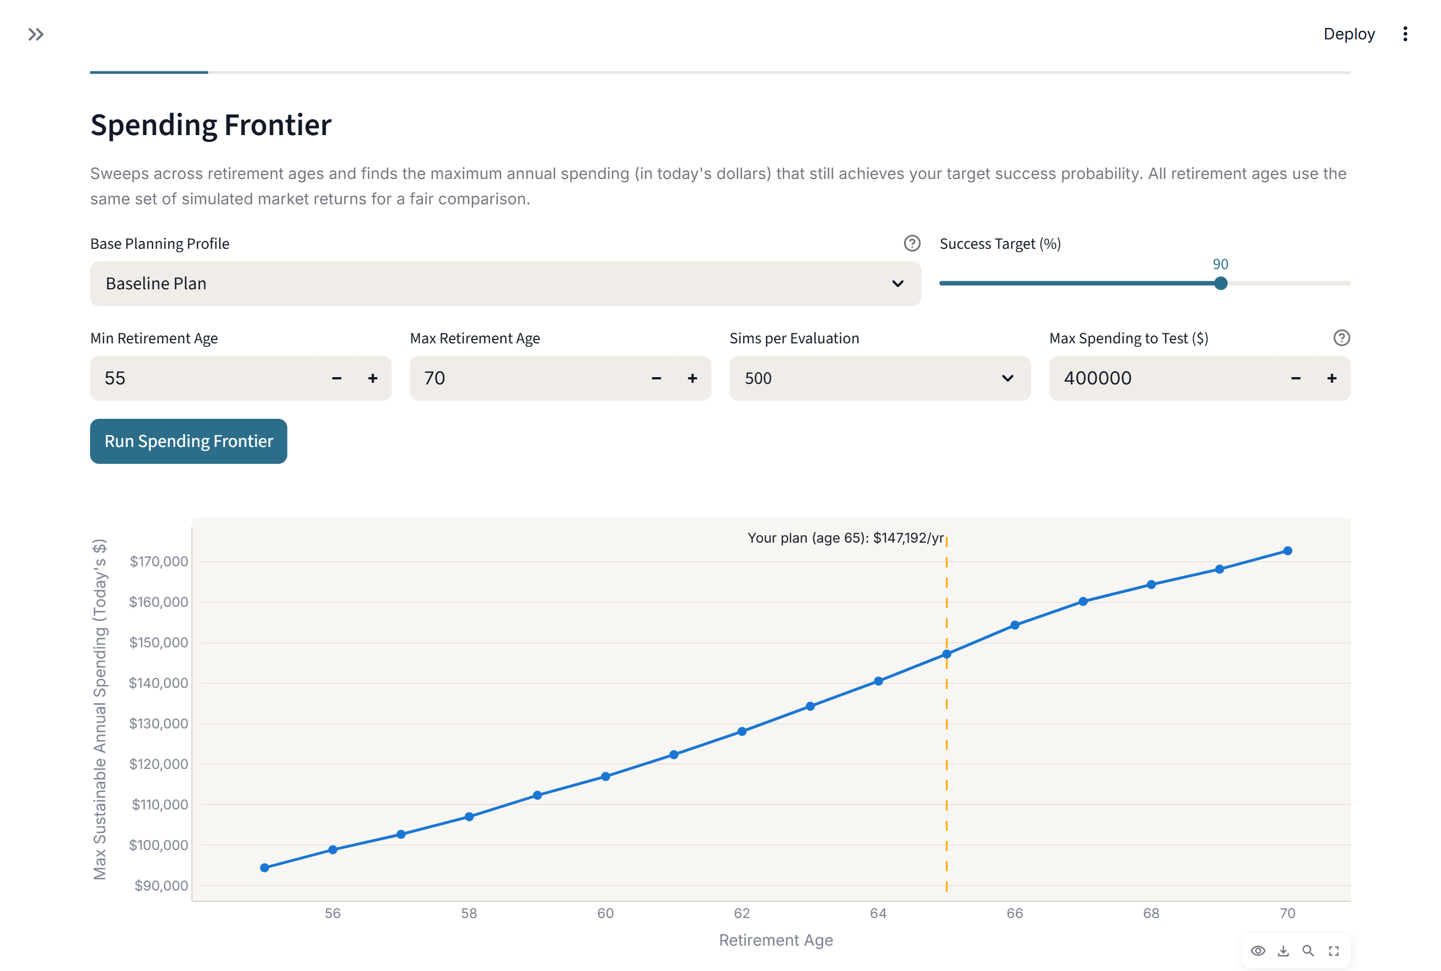Screen dimensions: 1441x971
Task: Open the three-dot overflow menu
Action: tap(1404, 34)
